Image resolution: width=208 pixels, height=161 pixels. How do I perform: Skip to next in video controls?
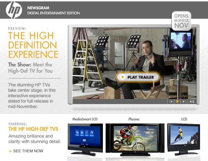click(x=184, y=102)
